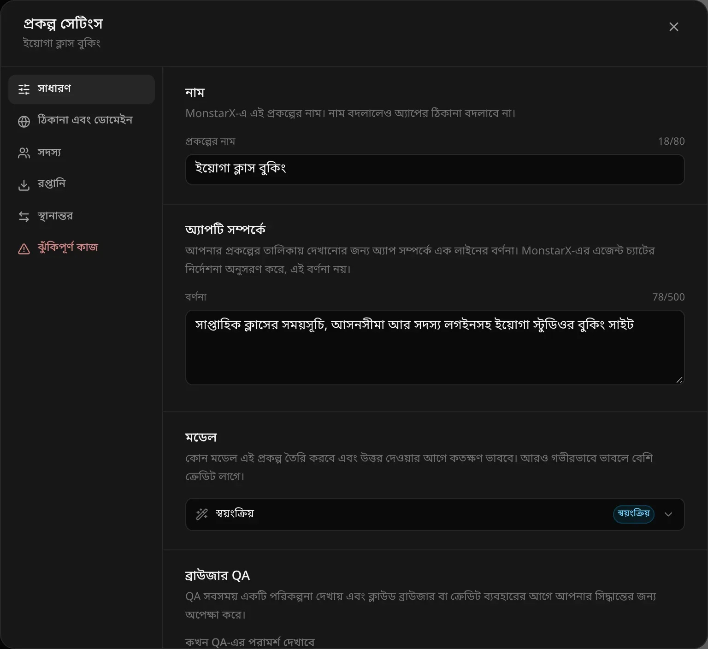Click the people icon beside সদস্য
The width and height of the screenshot is (708, 649).
[24, 153]
